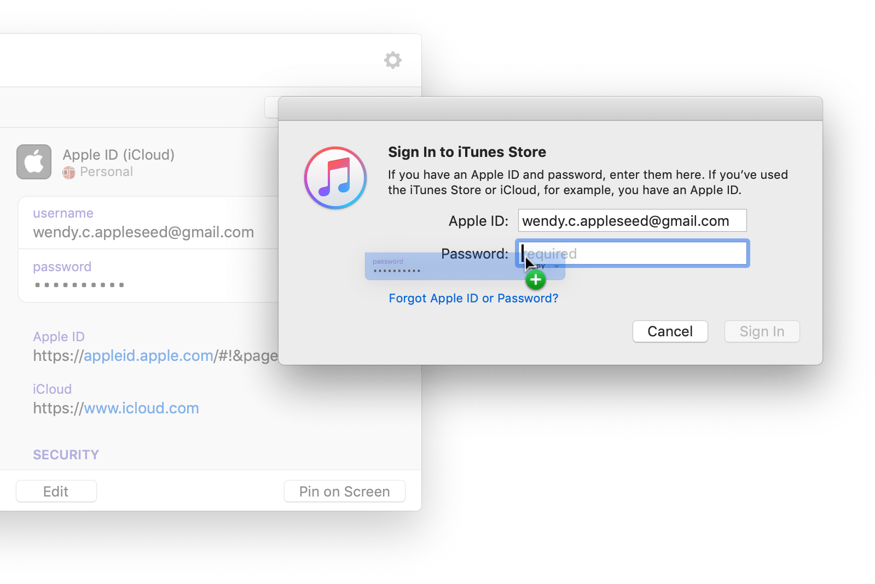Click the iTunes dialog title bar
Image resolution: width=875 pixels, height=584 pixels.
(550, 109)
